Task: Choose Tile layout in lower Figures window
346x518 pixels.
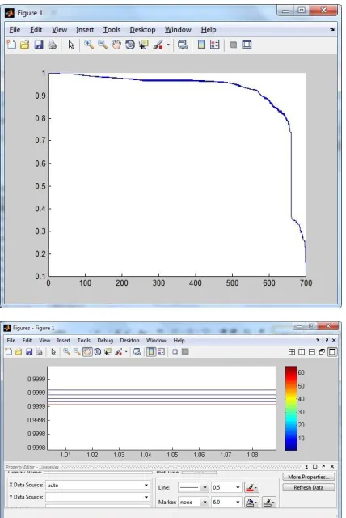Action: tap(292, 352)
